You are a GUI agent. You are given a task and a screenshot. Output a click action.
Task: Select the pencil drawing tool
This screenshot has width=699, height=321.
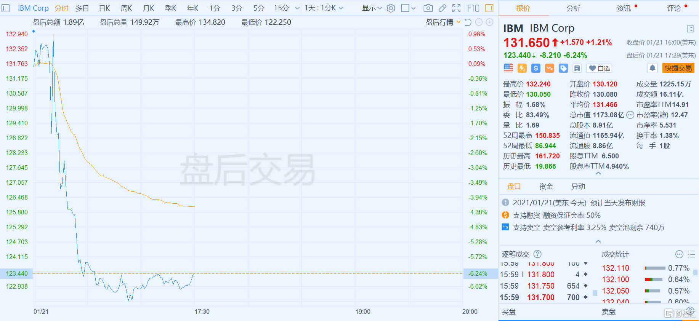442,8
